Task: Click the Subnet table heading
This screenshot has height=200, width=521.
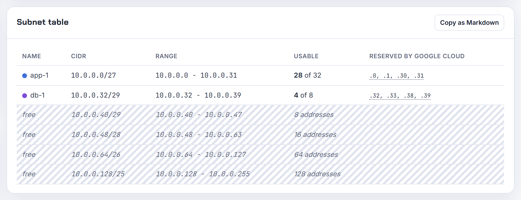Action: (43, 22)
